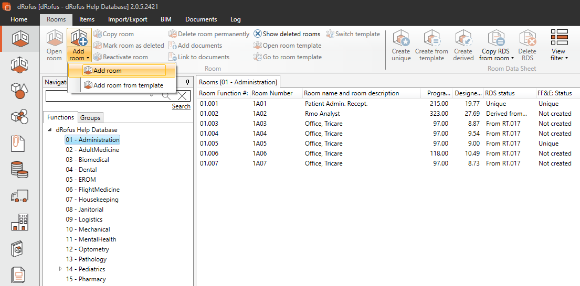The width and height of the screenshot is (580, 286).
Task: Toggle Show deleted rooms
Action: pyautogui.click(x=287, y=34)
